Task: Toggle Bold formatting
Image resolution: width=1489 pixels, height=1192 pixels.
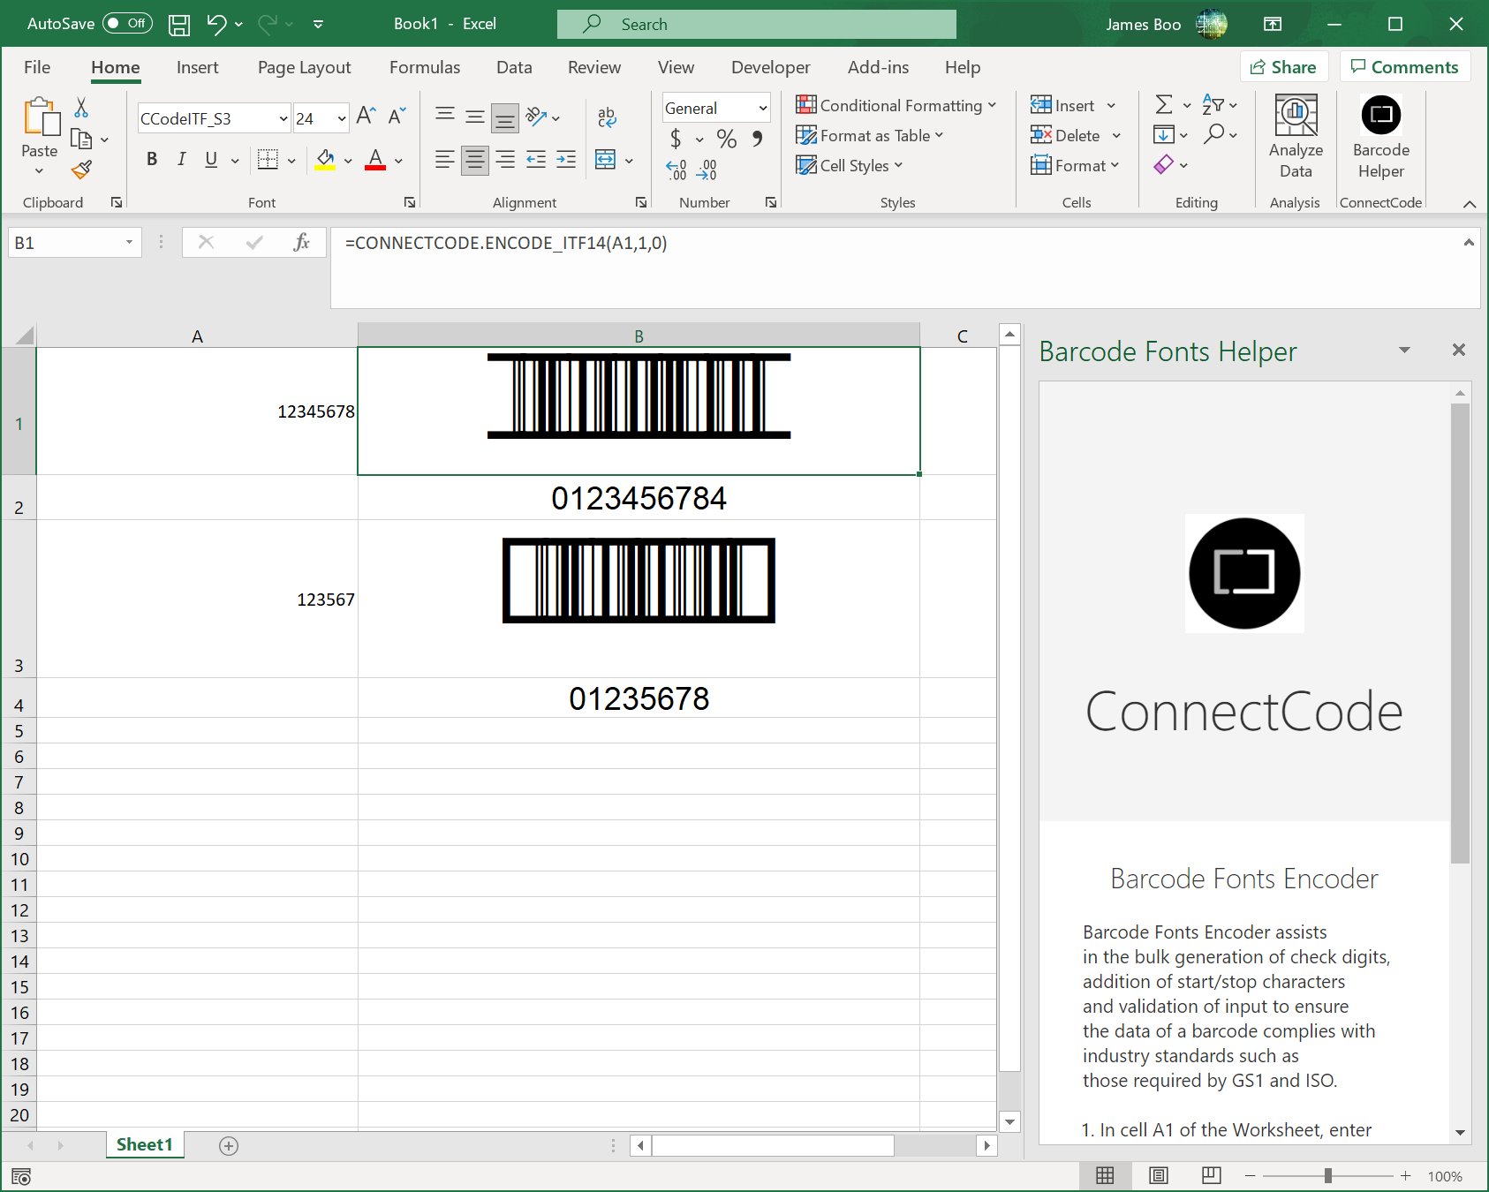Action: click(x=152, y=159)
